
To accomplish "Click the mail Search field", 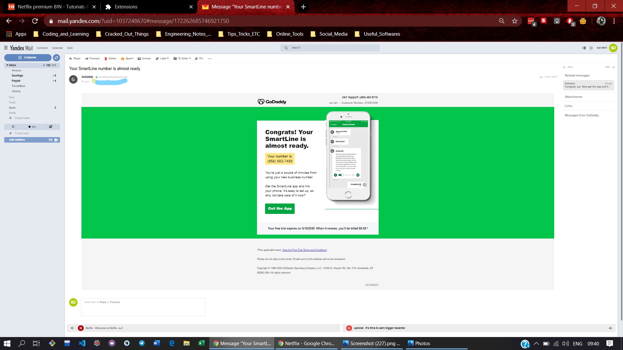I will 330,48.
